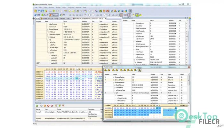
Task: Click second Packet Builder toolbar icon
Action: click(109, 70)
